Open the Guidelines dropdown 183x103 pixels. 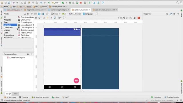pyautogui.click(x=64, y=18)
